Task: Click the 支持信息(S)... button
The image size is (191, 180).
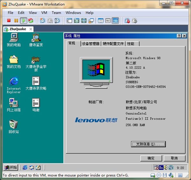Action: pyautogui.click(x=148, y=144)
